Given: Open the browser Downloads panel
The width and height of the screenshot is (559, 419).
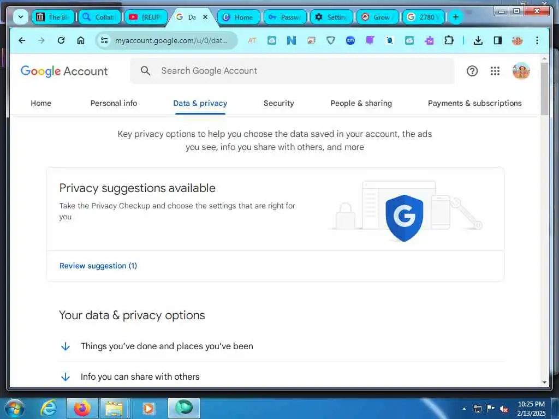Looking at the screenshot, I should click(x=478, y=40).
